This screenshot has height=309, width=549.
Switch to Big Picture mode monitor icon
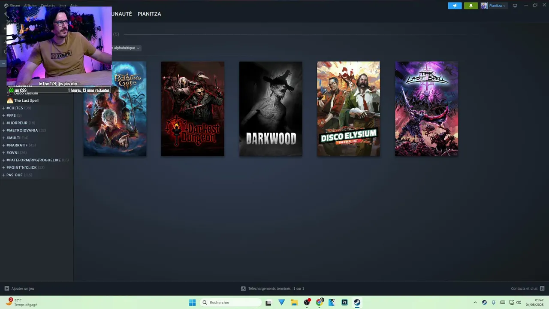[x=515, y=6]
